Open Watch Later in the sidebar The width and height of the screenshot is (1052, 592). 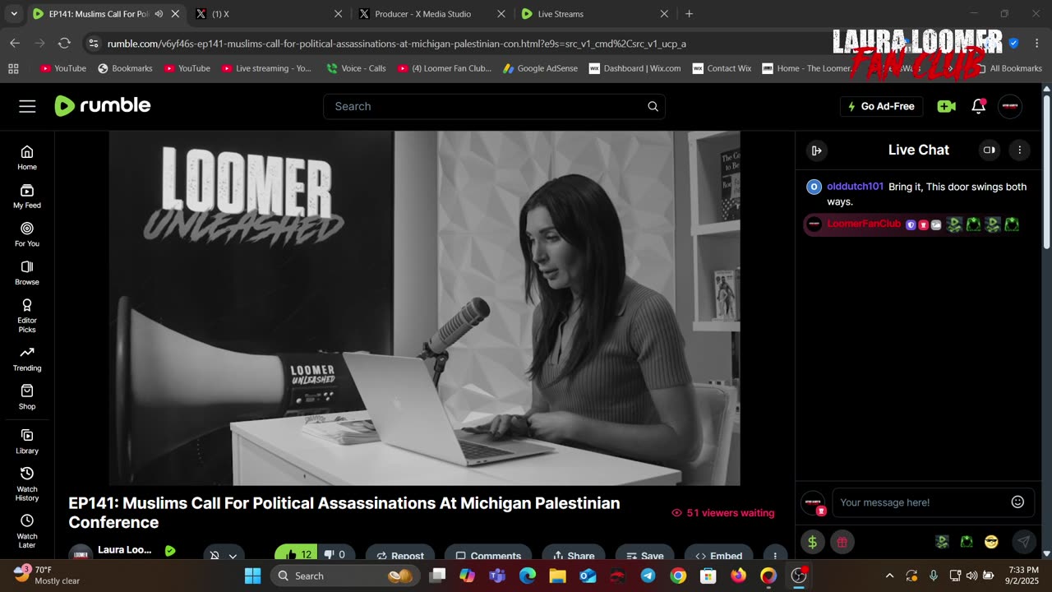(x=27, y=532)
